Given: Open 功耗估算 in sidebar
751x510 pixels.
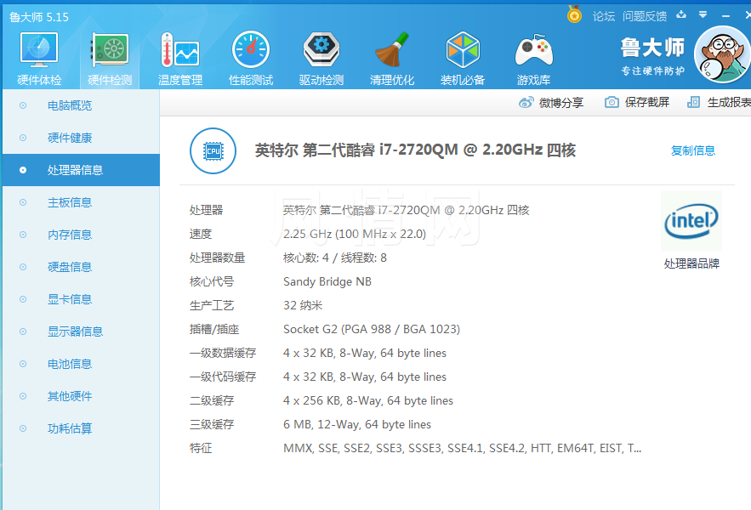Looking at the screenshot, I should pyautogui.click(x=81, y=428).
